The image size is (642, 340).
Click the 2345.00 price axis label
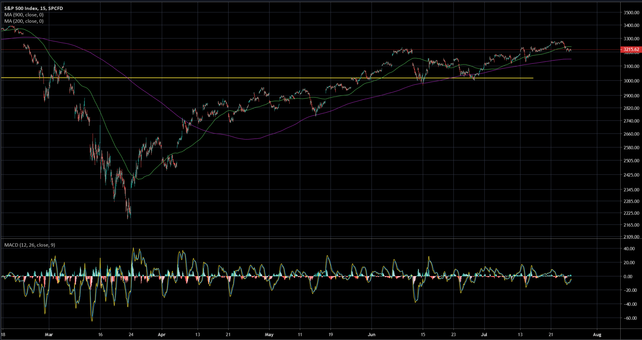pos(631,190)
